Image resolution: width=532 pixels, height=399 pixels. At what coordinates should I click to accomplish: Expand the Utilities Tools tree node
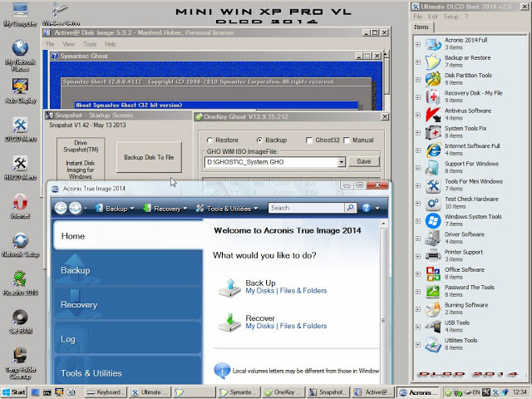coord(418,344)
